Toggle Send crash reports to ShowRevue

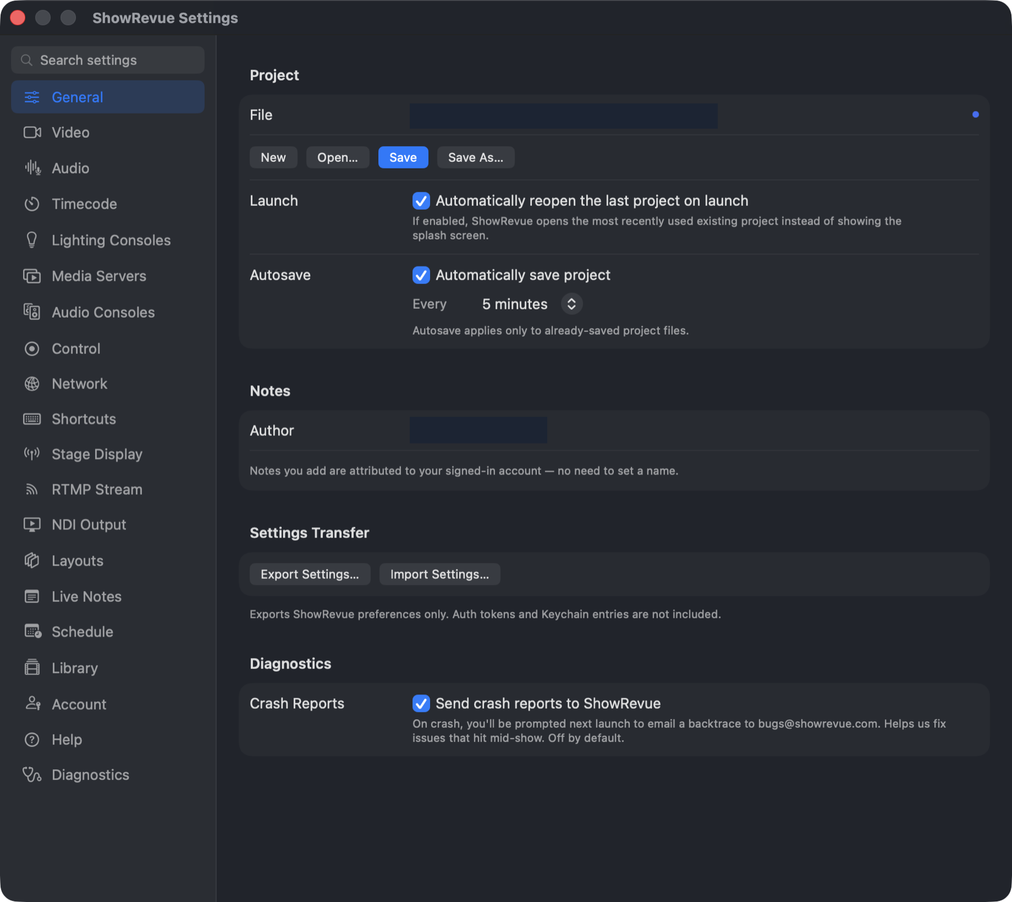[x=421, y=703]
